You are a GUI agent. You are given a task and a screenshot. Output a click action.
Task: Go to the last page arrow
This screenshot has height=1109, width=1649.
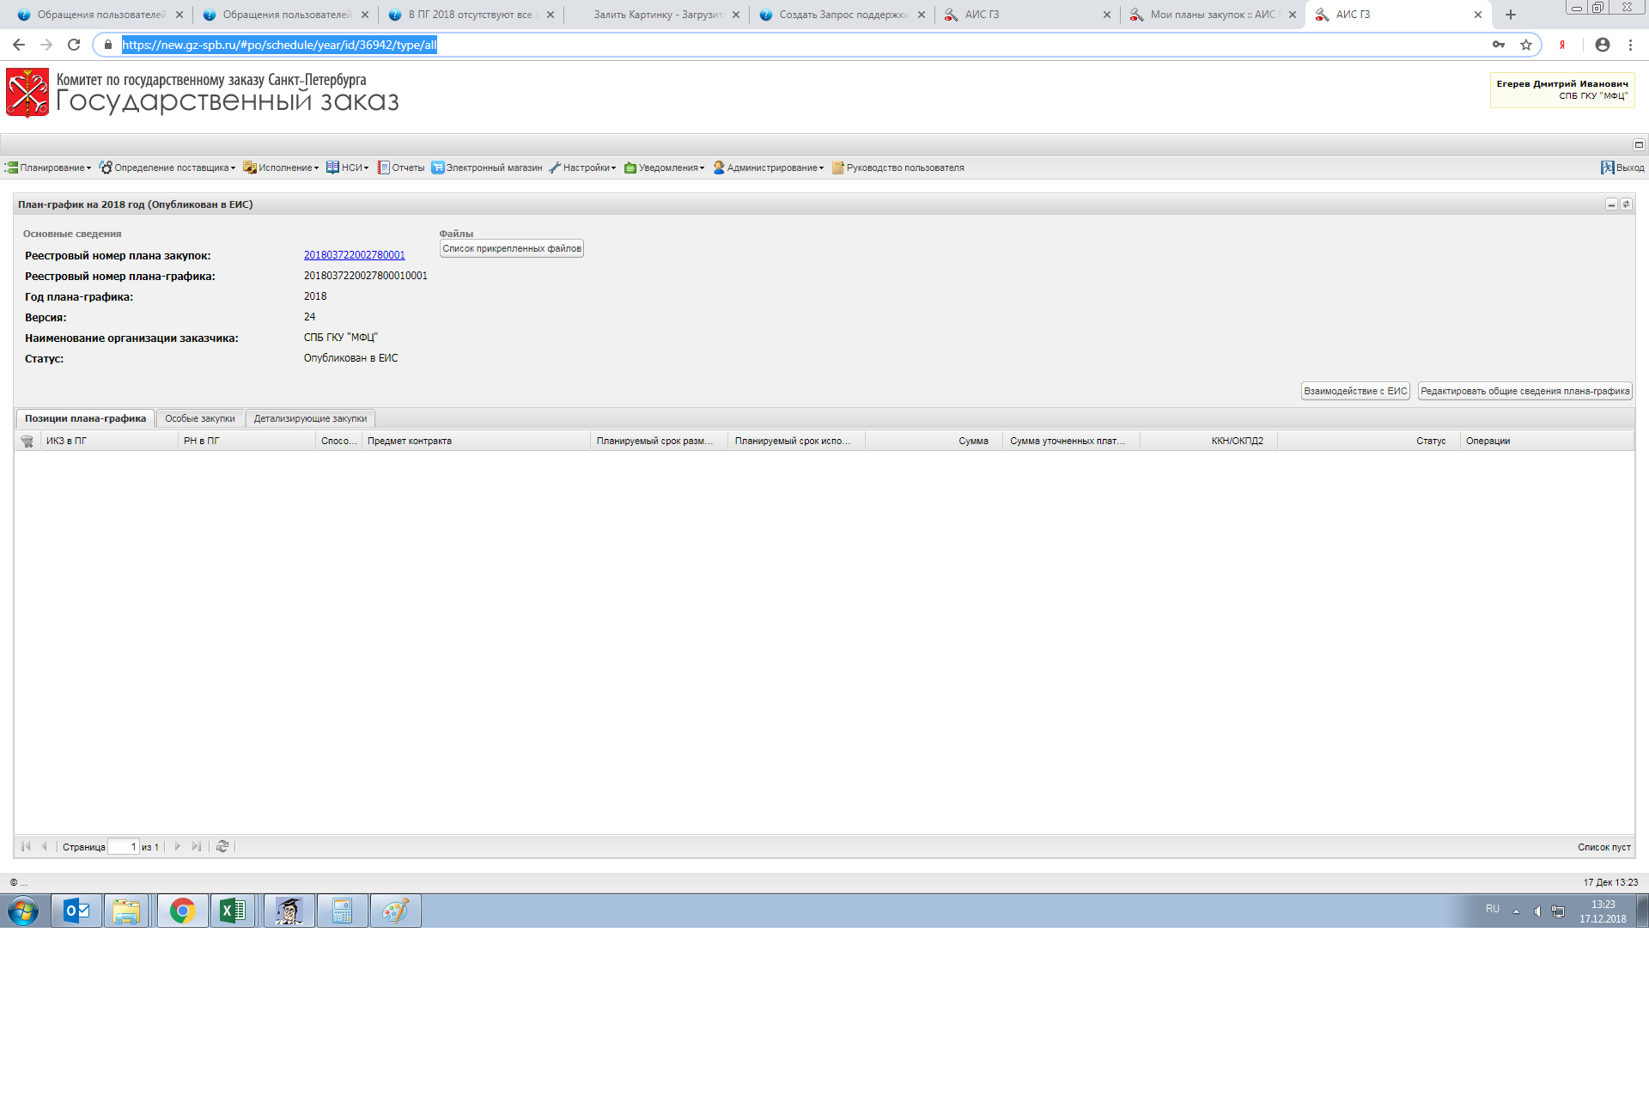click(197, 847)
